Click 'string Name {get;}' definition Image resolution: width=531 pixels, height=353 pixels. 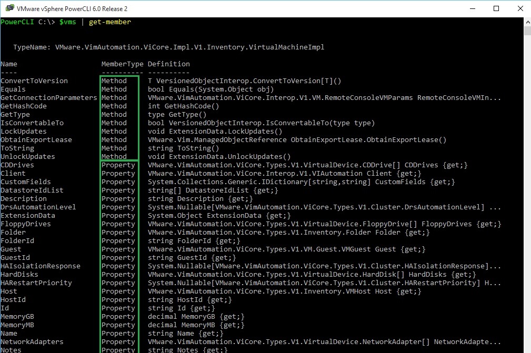(x=186, y=334)
